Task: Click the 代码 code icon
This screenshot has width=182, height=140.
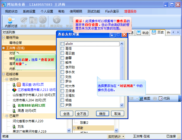Action: point(164,98)
